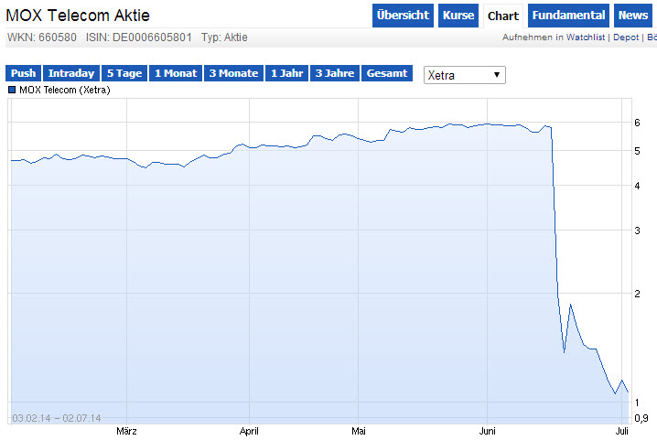
Task: Click the chart line peak near Juni
Action: 489,123
